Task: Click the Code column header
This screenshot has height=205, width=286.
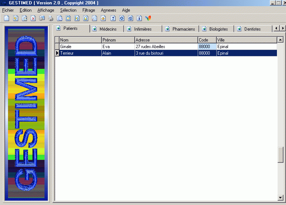Action: coord(207,40)
